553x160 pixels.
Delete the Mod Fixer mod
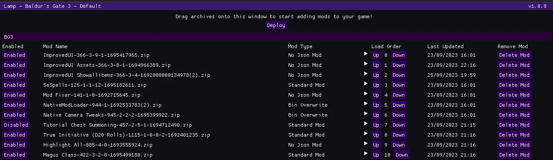pos(514,95)
